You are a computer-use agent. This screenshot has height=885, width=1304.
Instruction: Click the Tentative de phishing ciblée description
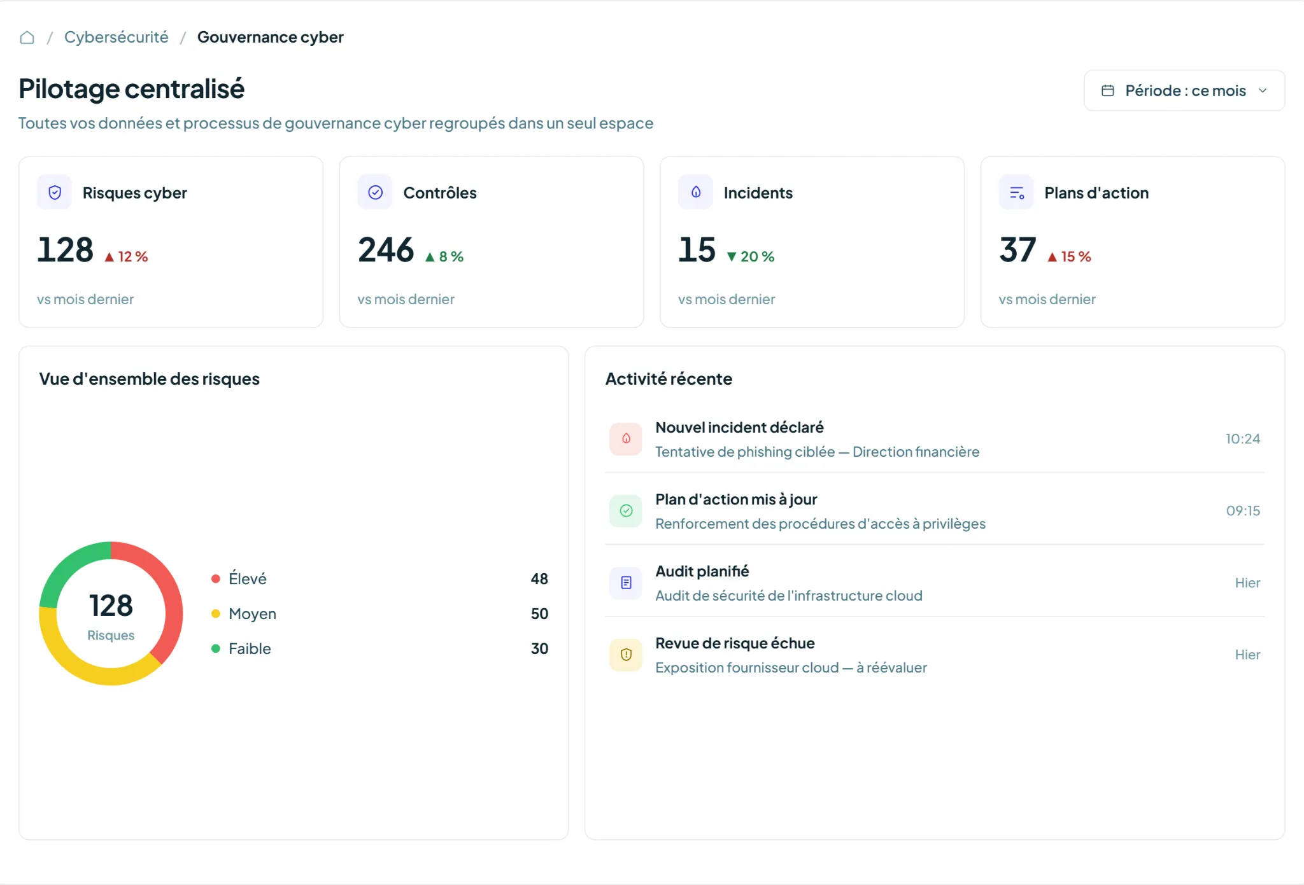[x=818, y=452]
